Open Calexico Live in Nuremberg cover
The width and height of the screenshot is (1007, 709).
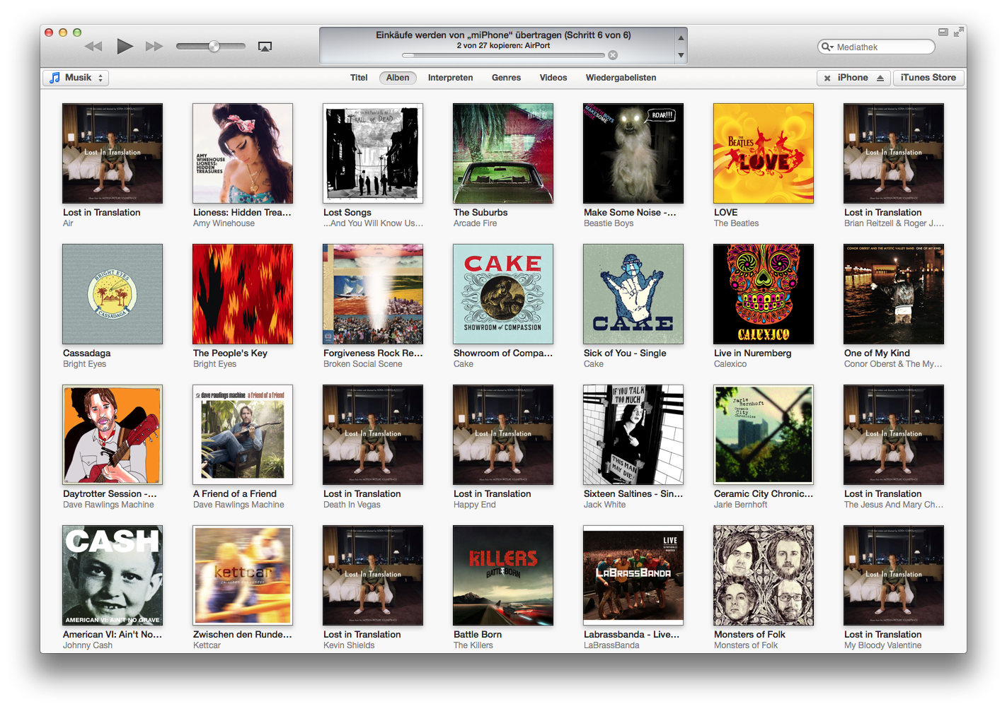[x=764, y=294]
